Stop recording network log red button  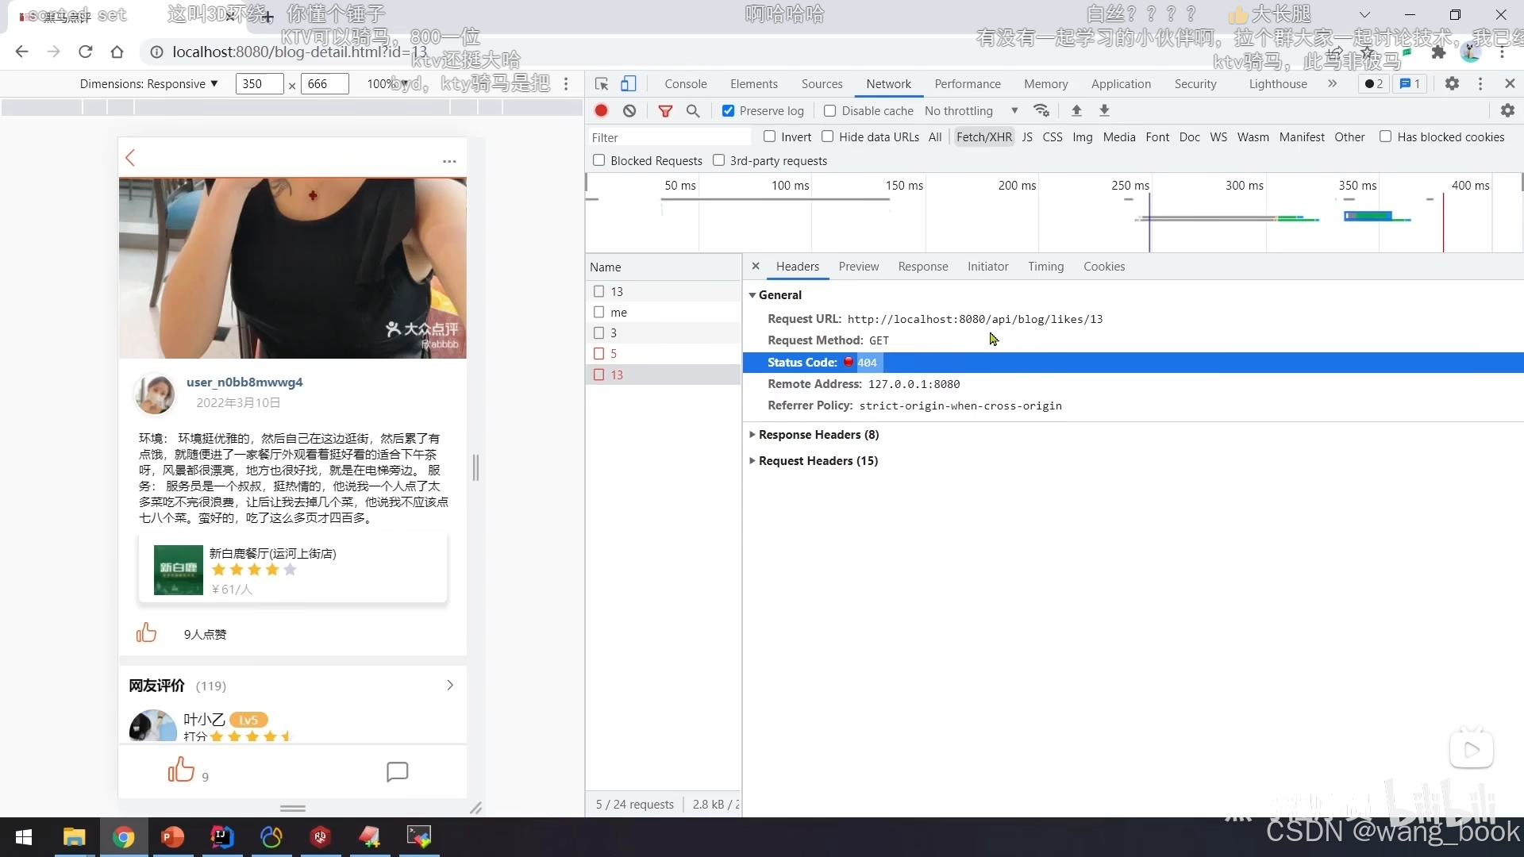(x=602, y=111)
